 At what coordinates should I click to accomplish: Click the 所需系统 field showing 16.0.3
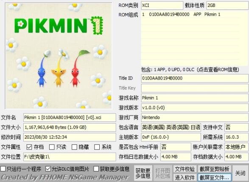[236, 137]
